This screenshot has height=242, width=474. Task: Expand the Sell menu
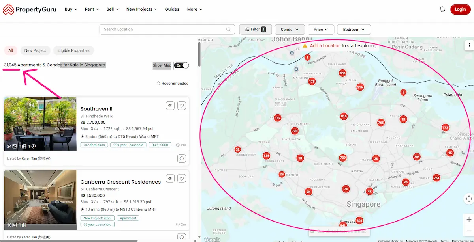(x=113, y=9)
